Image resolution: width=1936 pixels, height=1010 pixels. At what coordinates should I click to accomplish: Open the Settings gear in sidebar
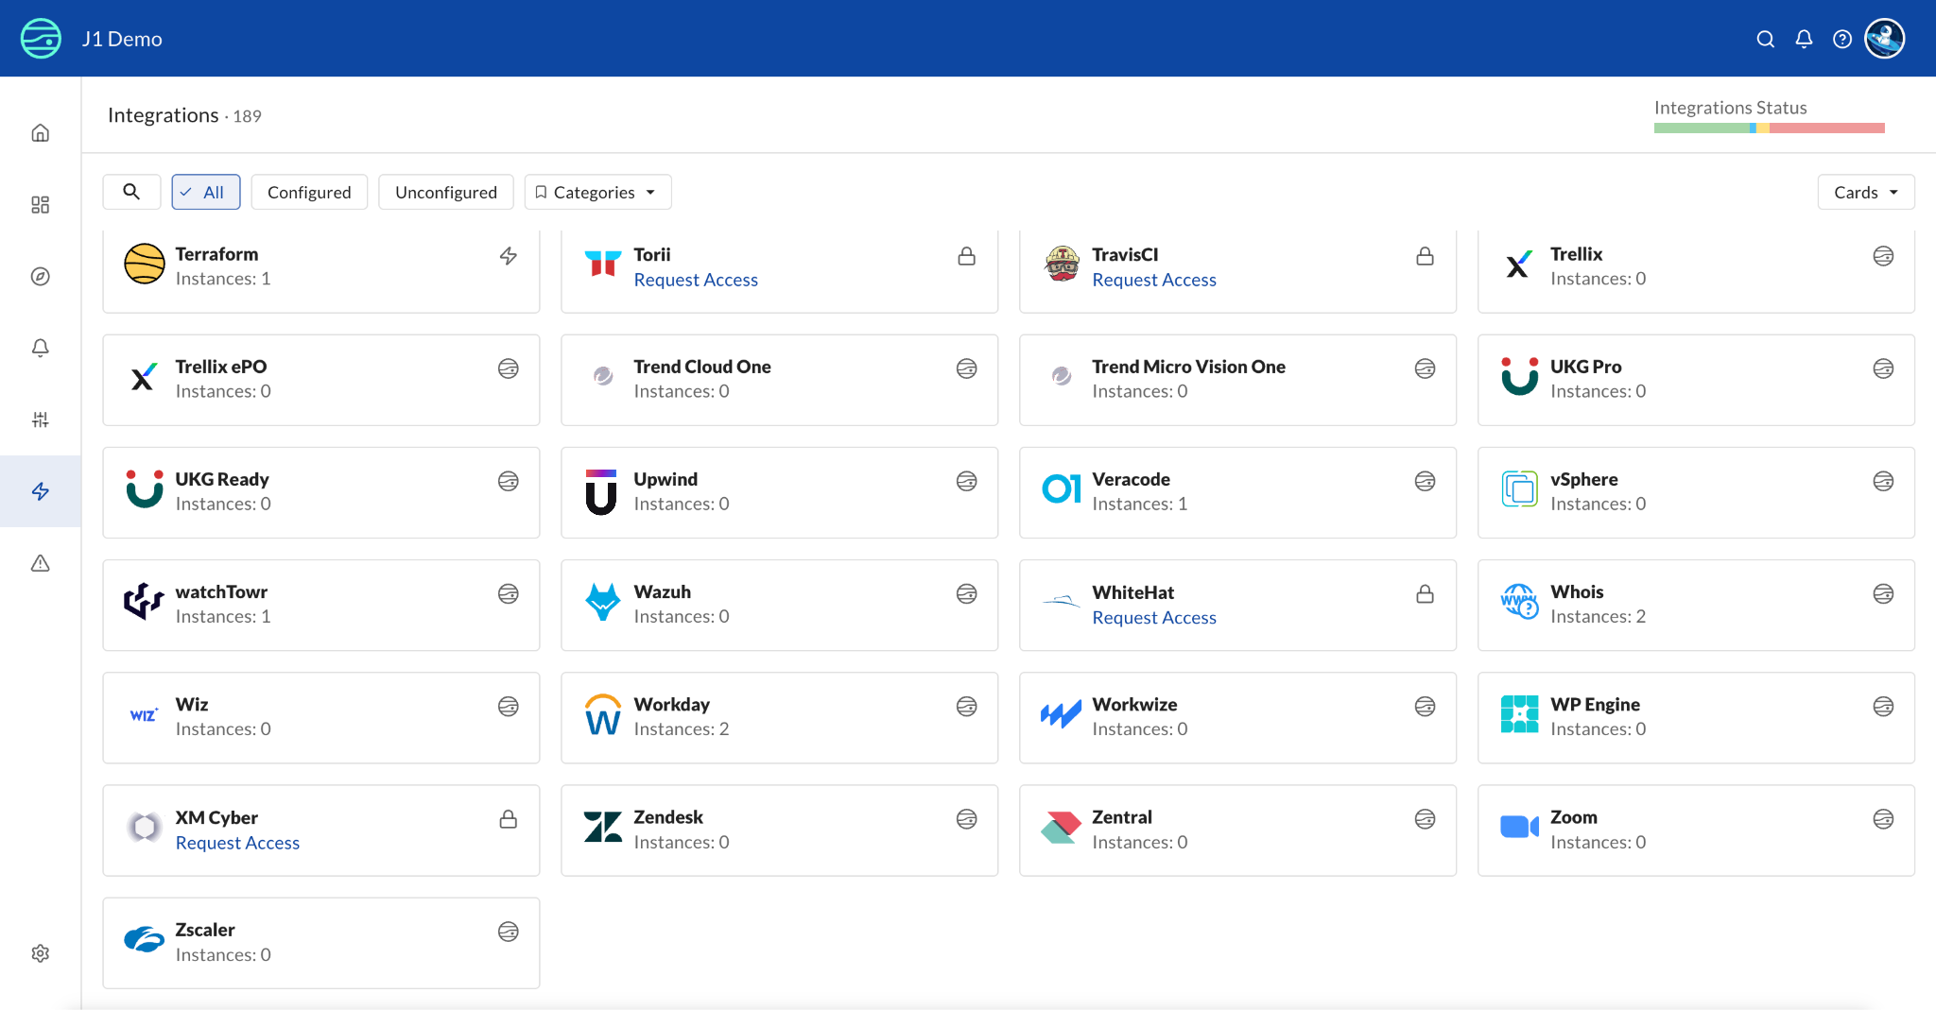click(40, 953)
